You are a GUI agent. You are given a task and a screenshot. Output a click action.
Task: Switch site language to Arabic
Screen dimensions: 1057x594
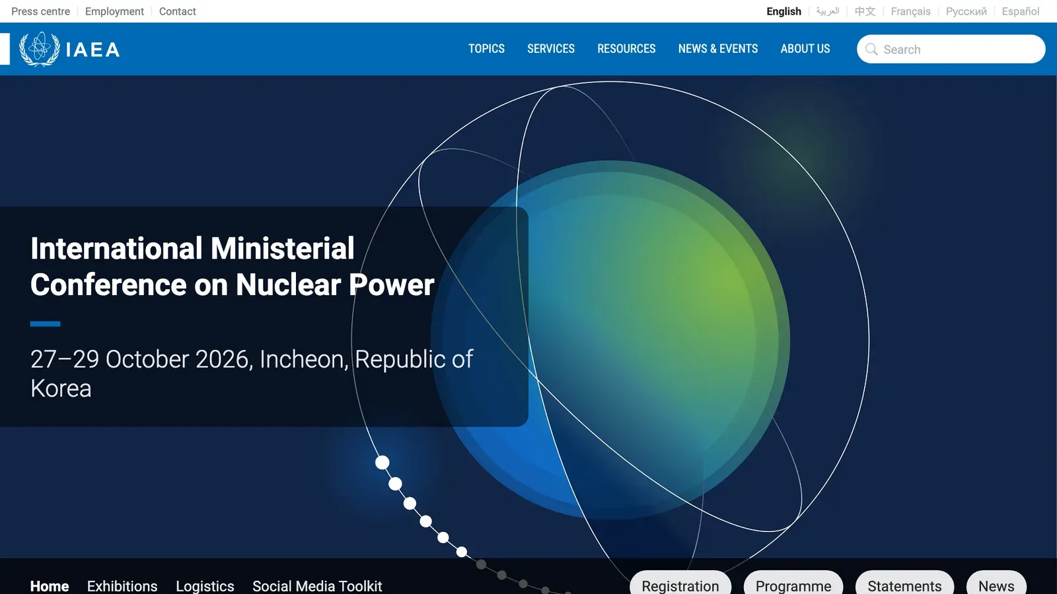coord(828,11)
